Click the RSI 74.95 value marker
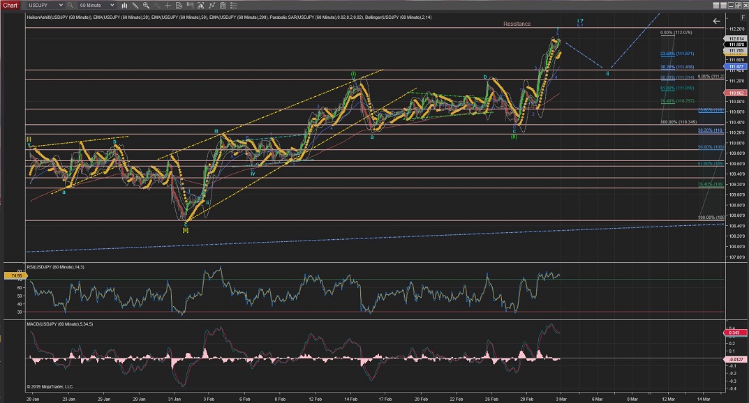This screenshot has height=403, width=749. 13,276
